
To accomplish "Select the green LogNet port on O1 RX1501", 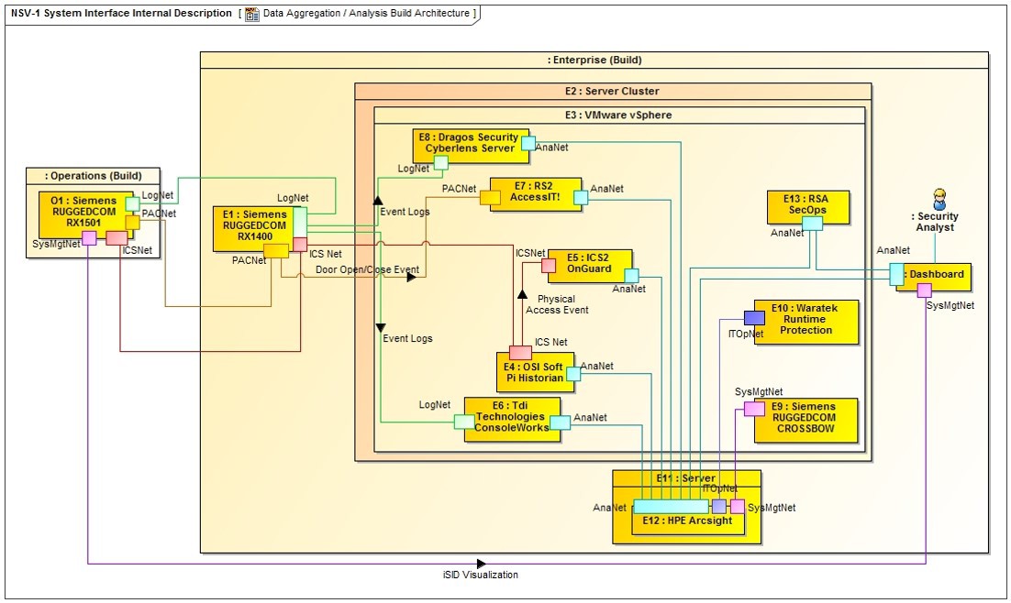I will [x=132, y=204].
